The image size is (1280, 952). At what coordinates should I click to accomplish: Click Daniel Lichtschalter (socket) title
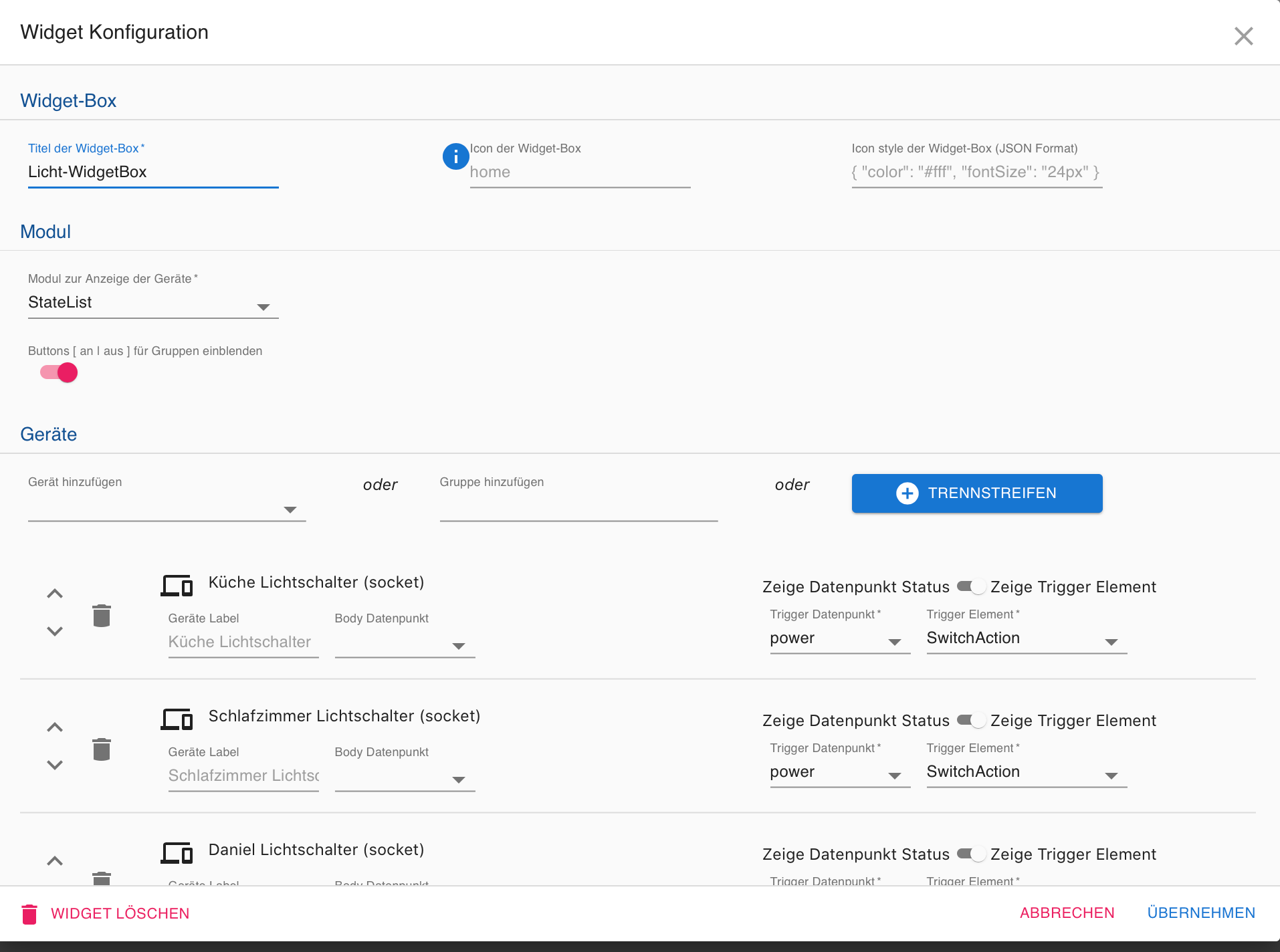316,850
